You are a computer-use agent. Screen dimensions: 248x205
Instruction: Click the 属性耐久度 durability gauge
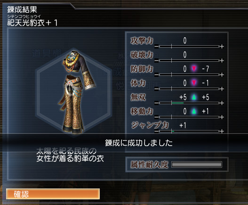pos(197,164)
